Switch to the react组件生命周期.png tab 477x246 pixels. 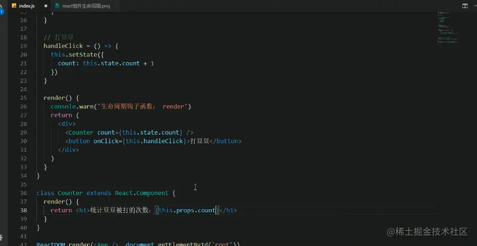tap(86, 6)
